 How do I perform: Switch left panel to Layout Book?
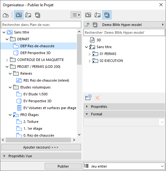pyautogui.click(x=28, y=15)
